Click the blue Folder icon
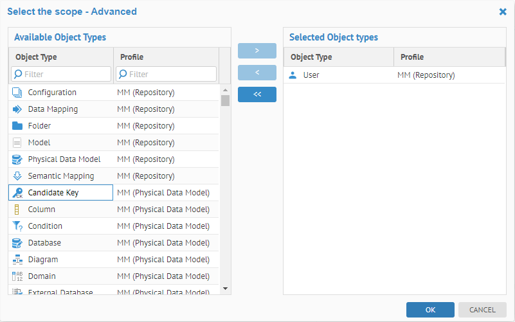The width and height of the screenshot is (515, 322). coord(17,126)
